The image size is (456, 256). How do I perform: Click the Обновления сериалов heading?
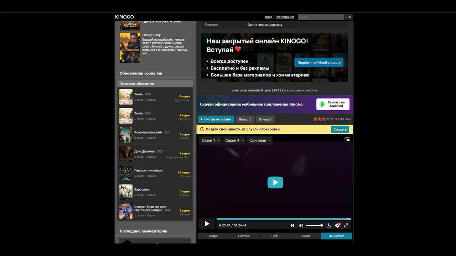(x=141, y=73)
